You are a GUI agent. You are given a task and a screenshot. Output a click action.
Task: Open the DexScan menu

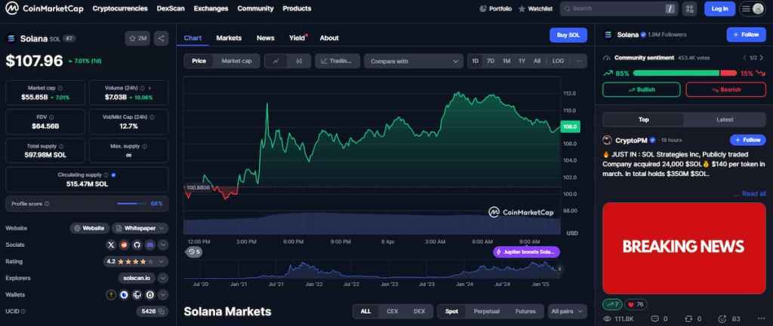point(171,8)
